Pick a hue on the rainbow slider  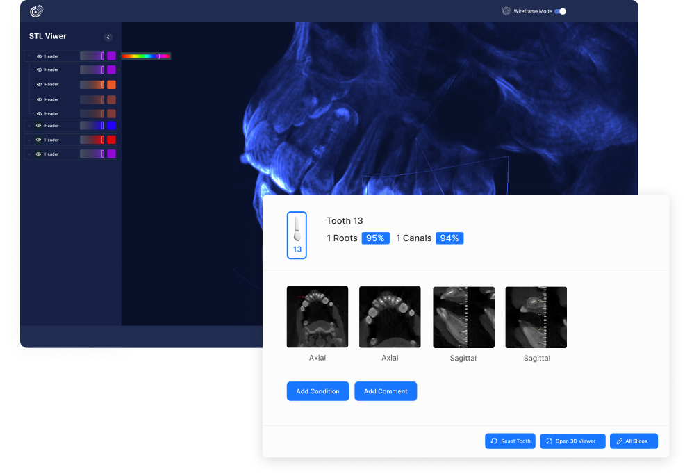click(x=146, y=56)
